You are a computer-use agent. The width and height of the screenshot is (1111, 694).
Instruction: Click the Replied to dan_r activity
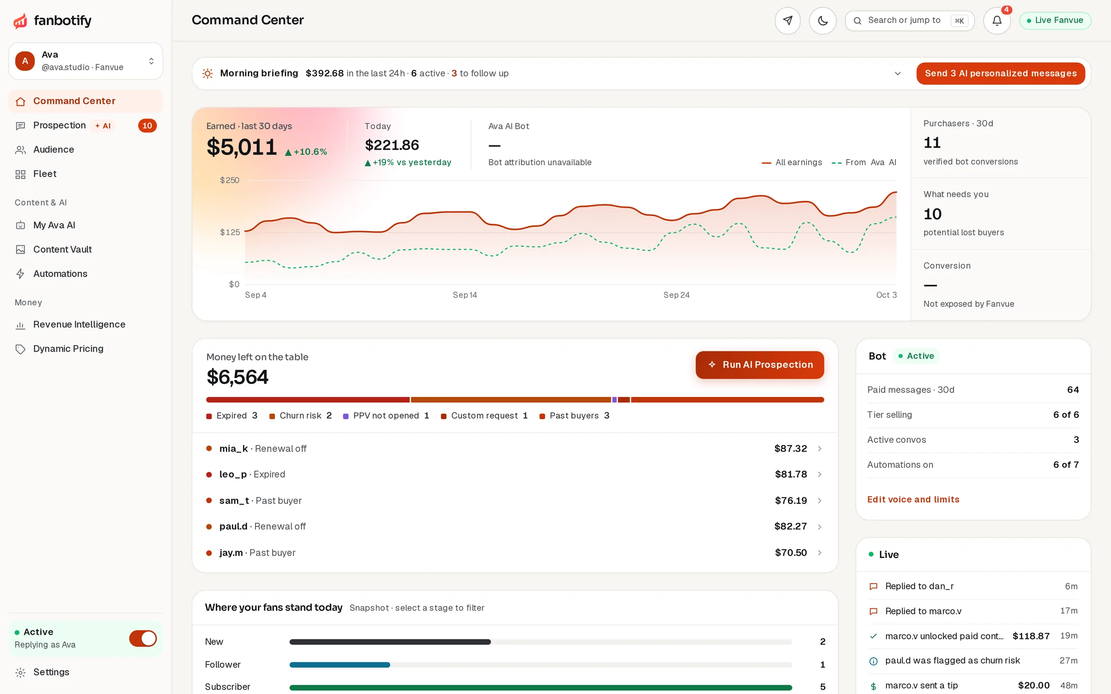click(x=973, y=587)
